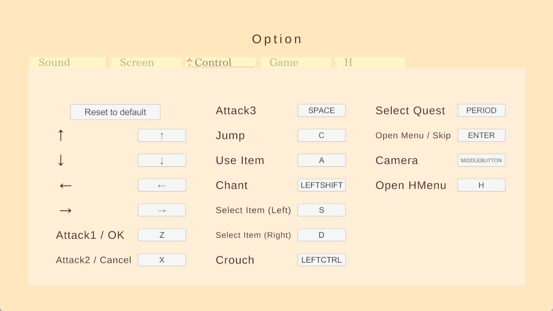Click the LEFTCTRL binding for Crouch
This screenshot has width=553, height=311.
321,260
